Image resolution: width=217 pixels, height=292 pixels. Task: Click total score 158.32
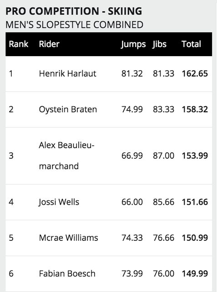(195, 109)
